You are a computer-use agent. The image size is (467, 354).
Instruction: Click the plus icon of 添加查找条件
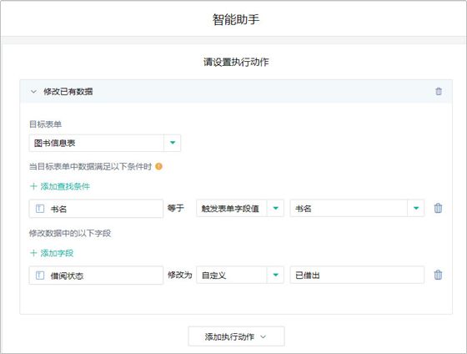(x=33, y=186)
